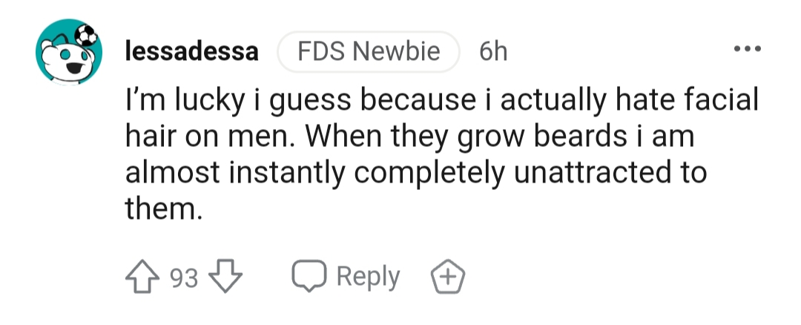
Task: Select the FDS Newbie flair badge
Action: click(x=369, y=52)
